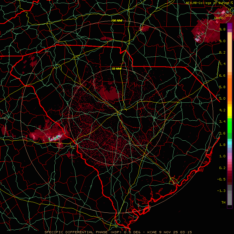
Task: Click the 0.2 value on the color scale
Action: tap(222, 168)
